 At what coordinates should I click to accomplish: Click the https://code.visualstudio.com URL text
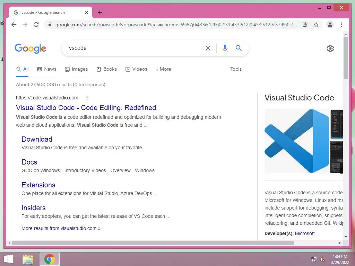click(47, 98)
